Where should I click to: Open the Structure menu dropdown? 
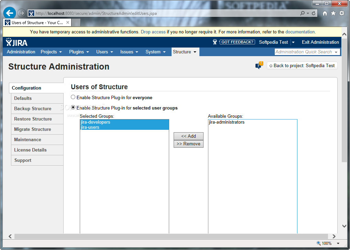(195, 52)
